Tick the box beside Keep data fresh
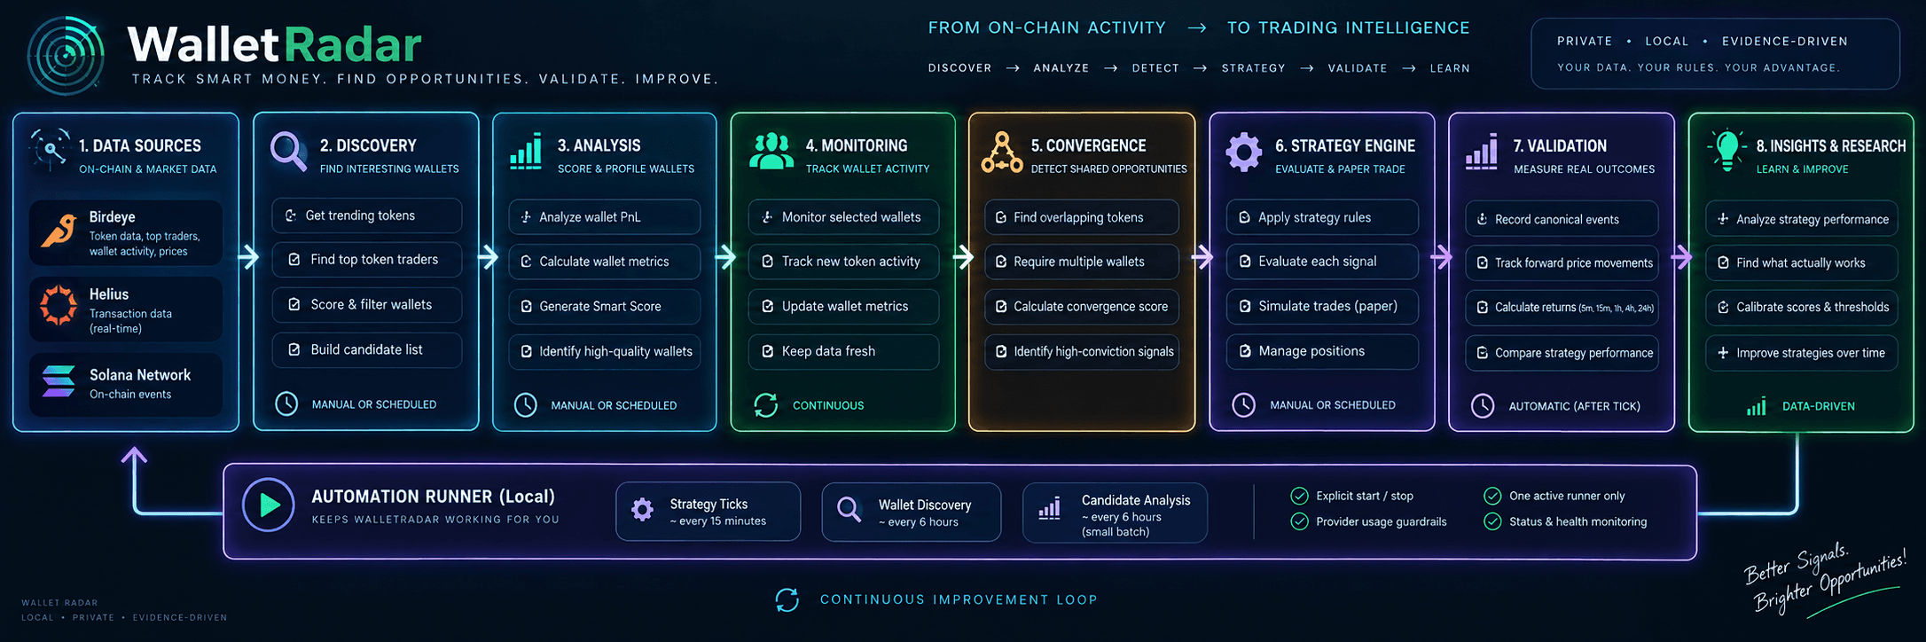The image size is (1926, 642). coord(768,351)
